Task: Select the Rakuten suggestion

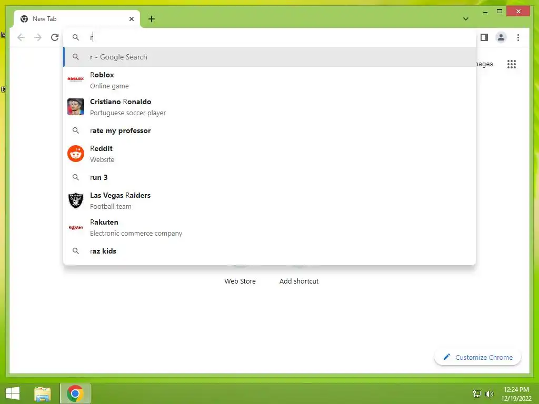Action: [x=269, y=227]
